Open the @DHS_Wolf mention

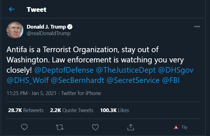click(28, 80)
